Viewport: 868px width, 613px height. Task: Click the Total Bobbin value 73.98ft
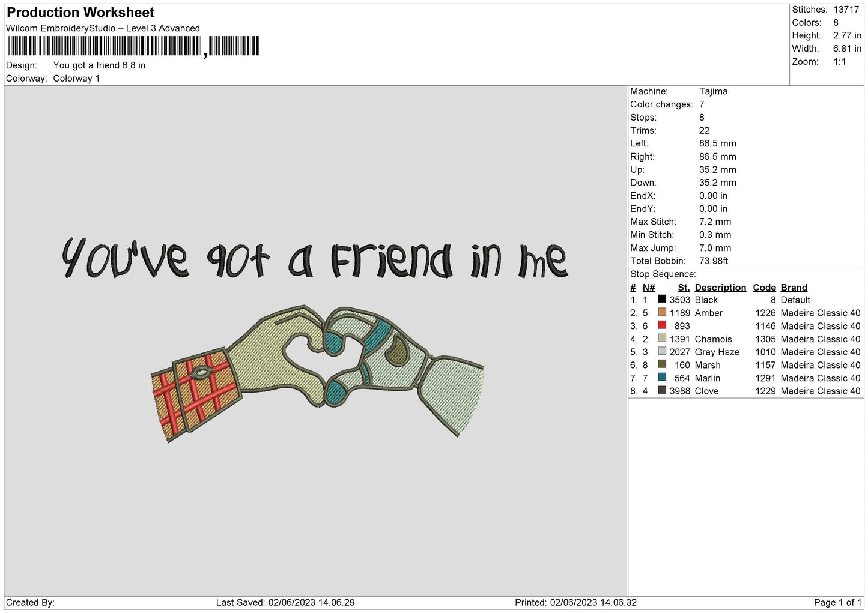coord(713,261)
